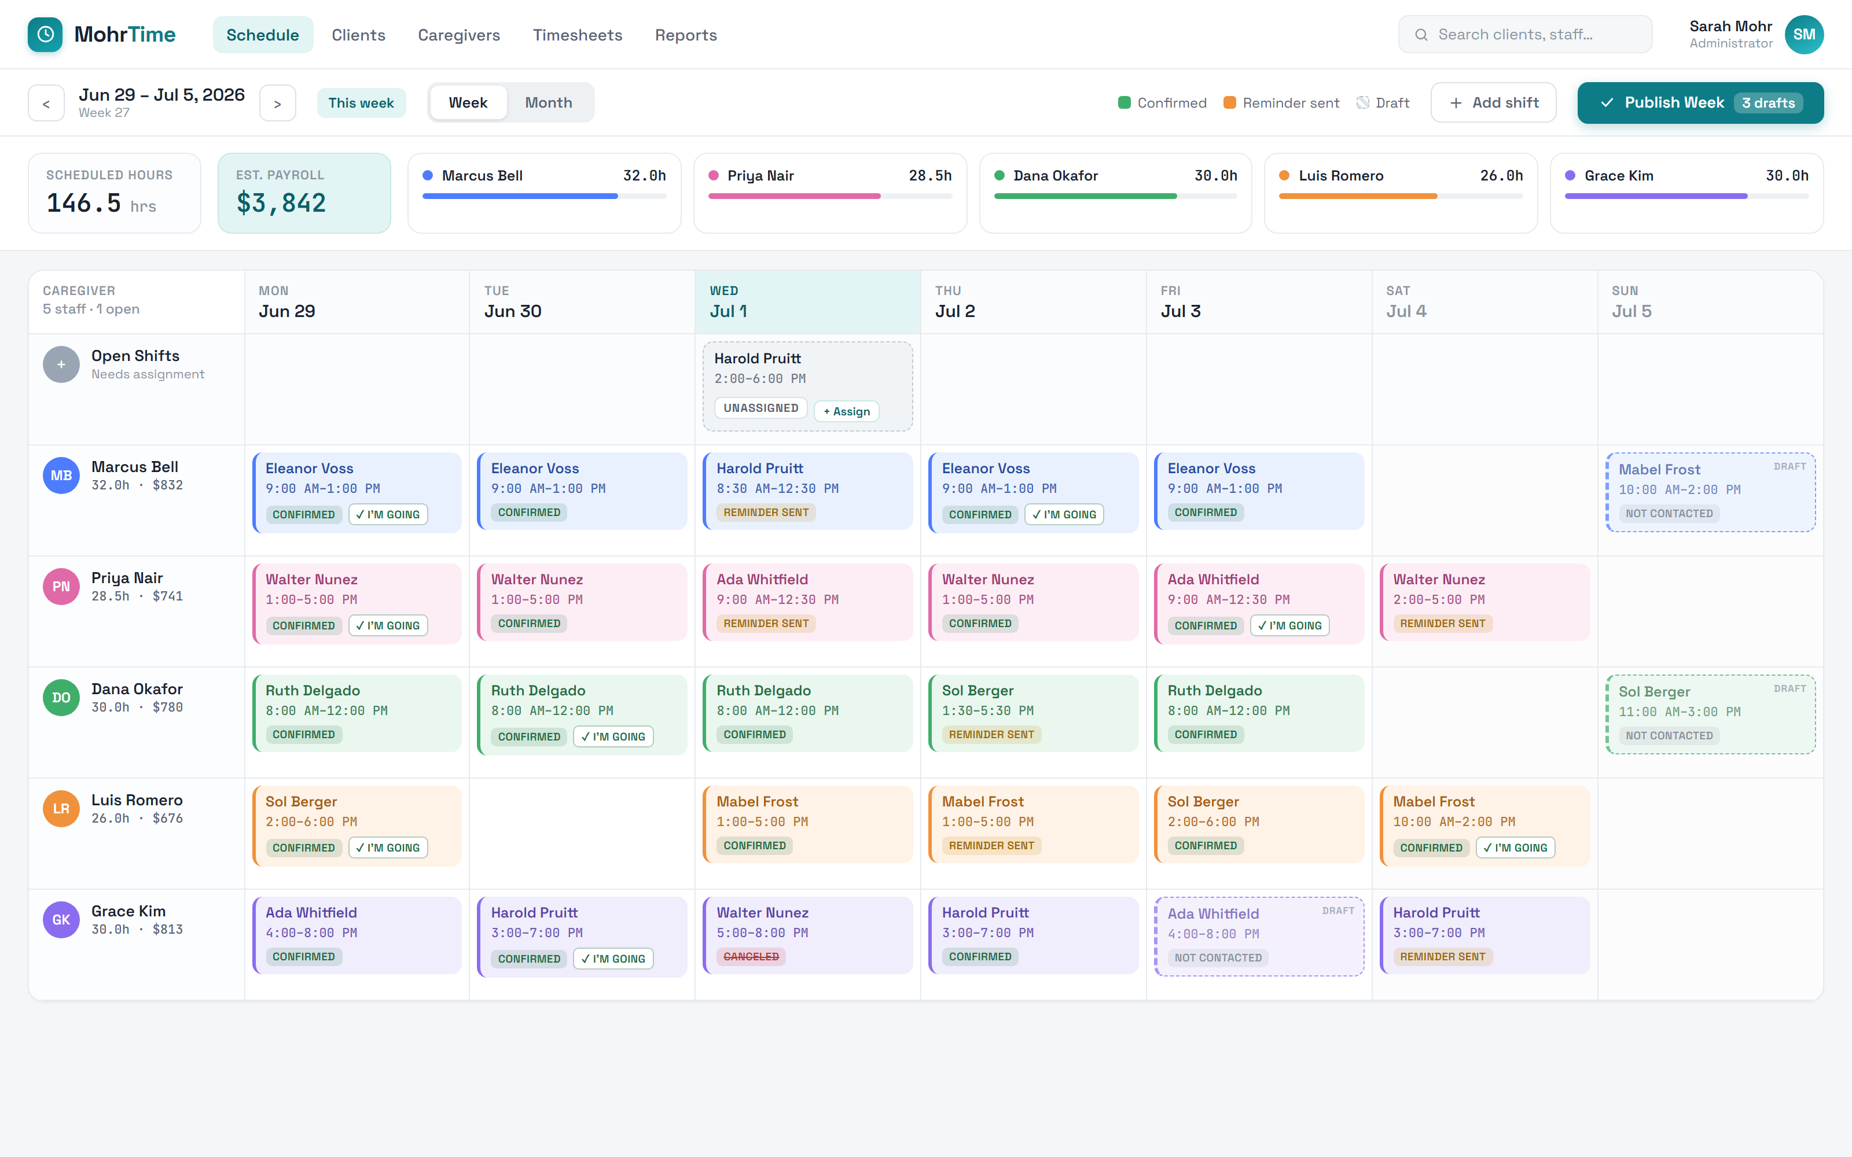Click the green Confirmed legend dot
Viewport: 1852px width, 1157px height.
(1124, 102)
